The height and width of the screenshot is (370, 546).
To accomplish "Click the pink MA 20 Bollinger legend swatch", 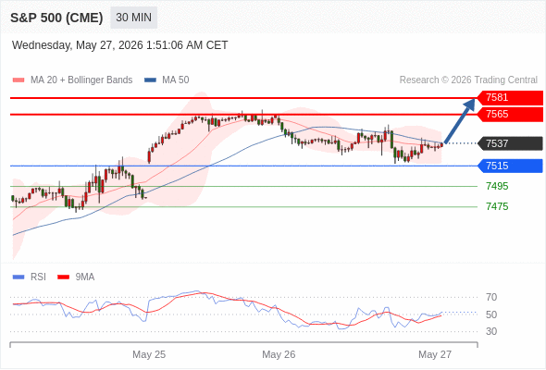I will coord(19,80).
